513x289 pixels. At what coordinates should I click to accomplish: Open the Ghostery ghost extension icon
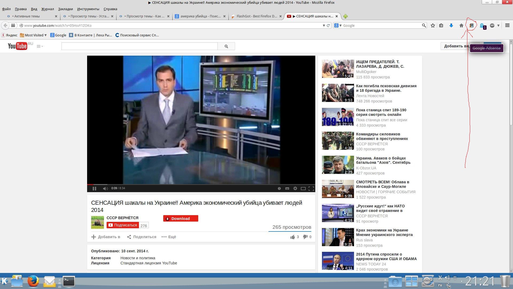[482, 25]
